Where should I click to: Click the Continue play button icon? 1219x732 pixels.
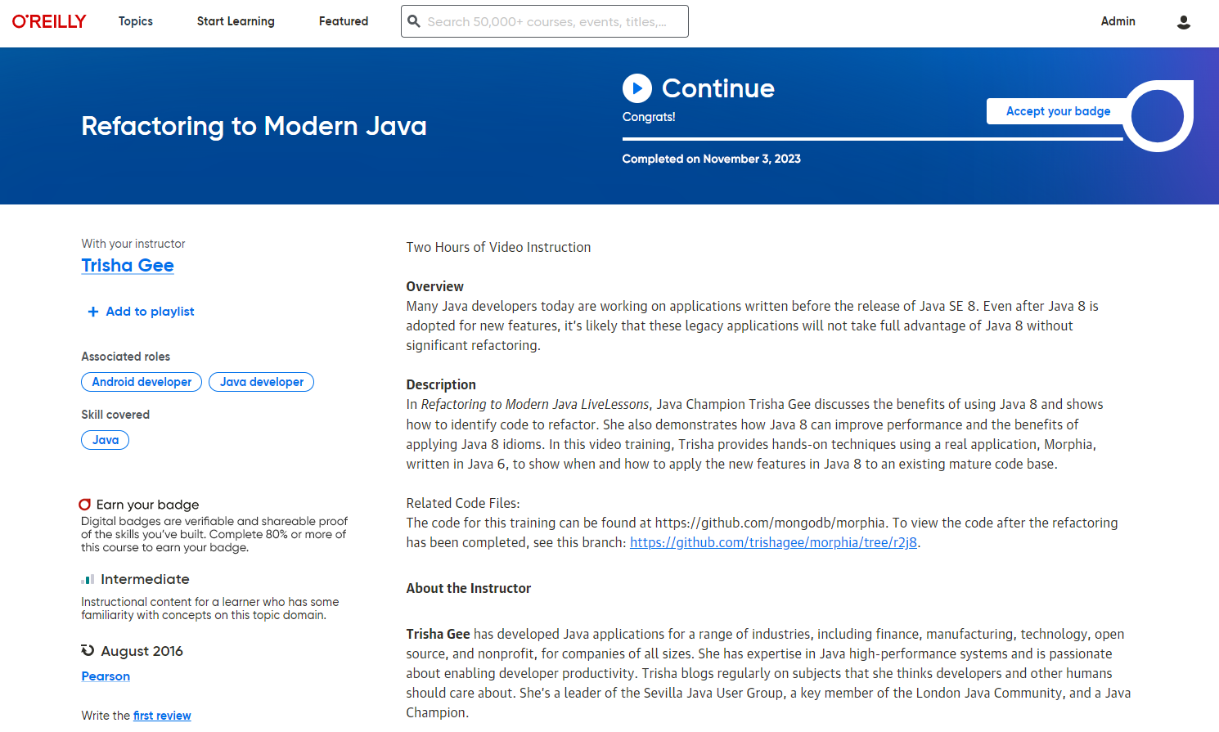coord(637,88)
